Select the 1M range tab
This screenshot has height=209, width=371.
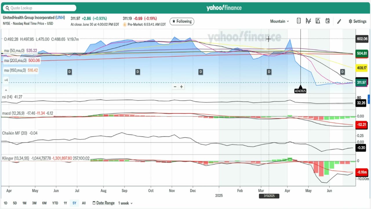pos(24,203)
